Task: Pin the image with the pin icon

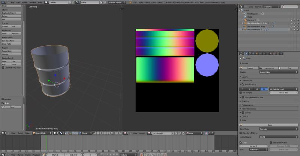Action: coord(183,133)
